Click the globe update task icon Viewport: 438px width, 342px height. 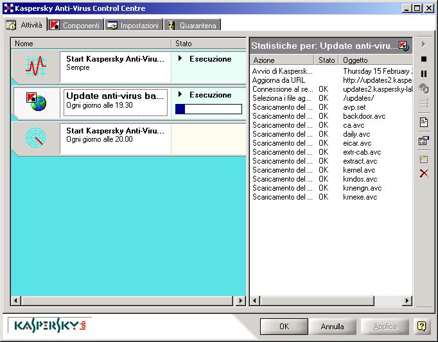pos(37,101)
